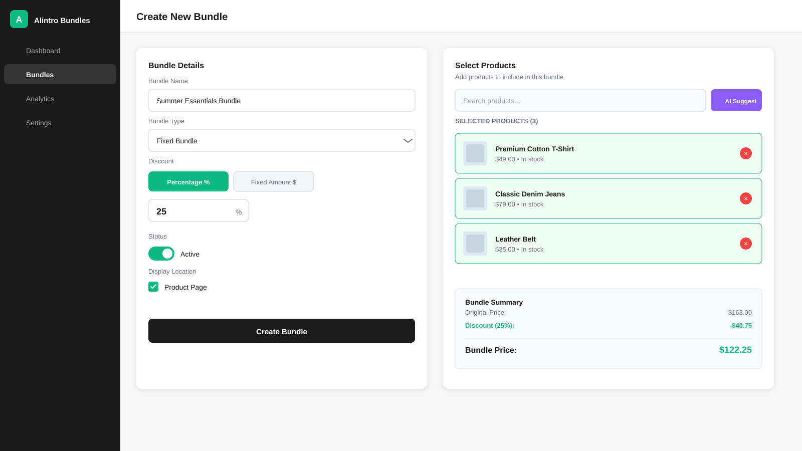The image size is (802, 451).
Task: Click the Create Bundle button
Action: (x=282, y=331)
